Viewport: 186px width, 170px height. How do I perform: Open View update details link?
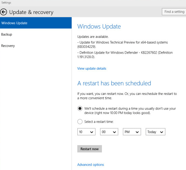pos(92,69)
